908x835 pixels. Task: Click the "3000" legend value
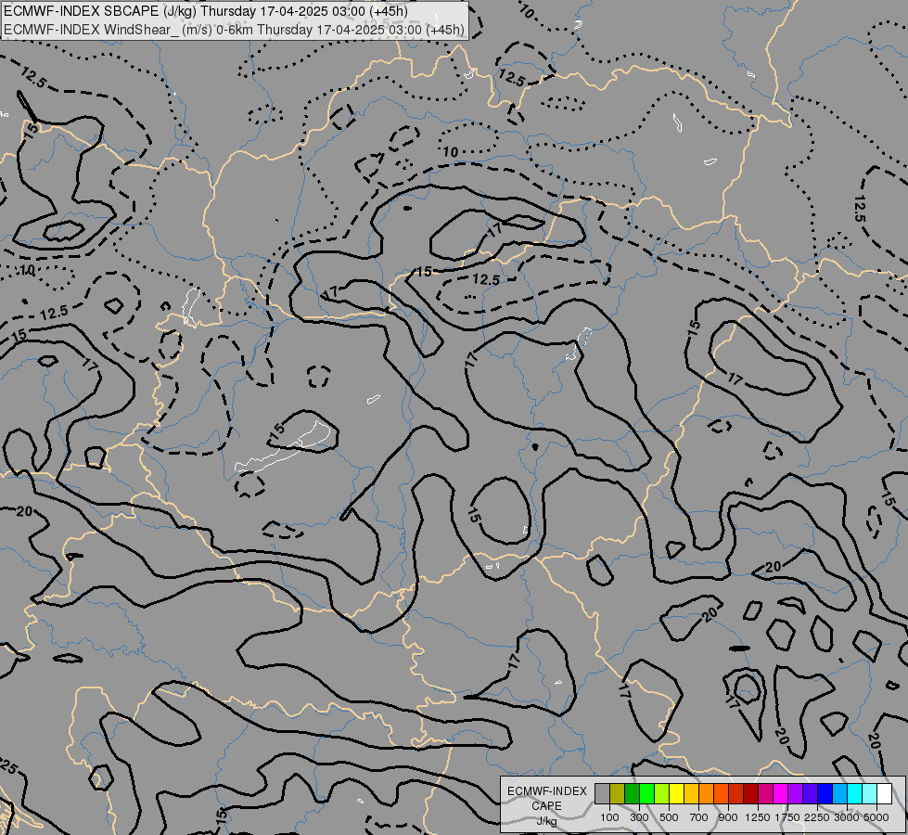click(x=847, y=817)
